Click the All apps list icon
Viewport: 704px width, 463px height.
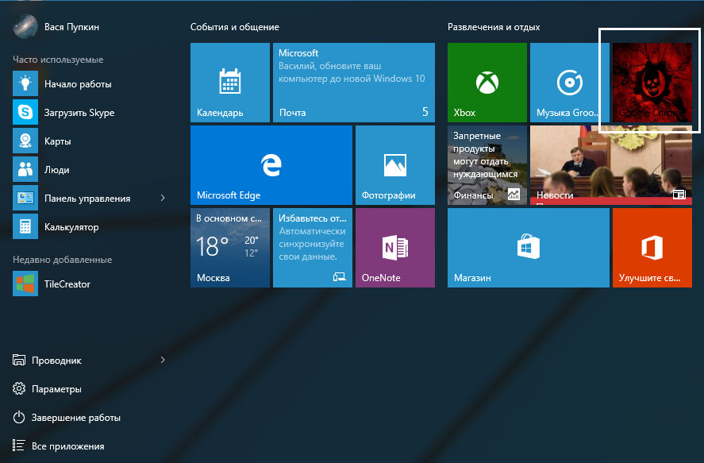click(x=19, y=446)
